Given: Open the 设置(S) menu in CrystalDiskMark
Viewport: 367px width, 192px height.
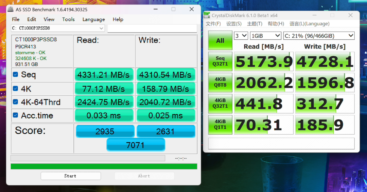Looking at the screenshot, I should pos(234,24).
